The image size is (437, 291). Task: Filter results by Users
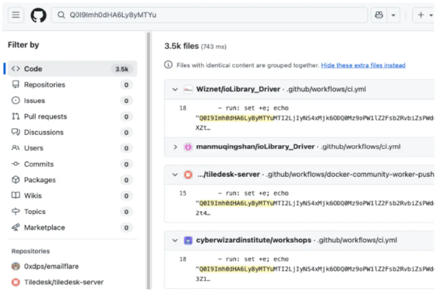[72, 148]
